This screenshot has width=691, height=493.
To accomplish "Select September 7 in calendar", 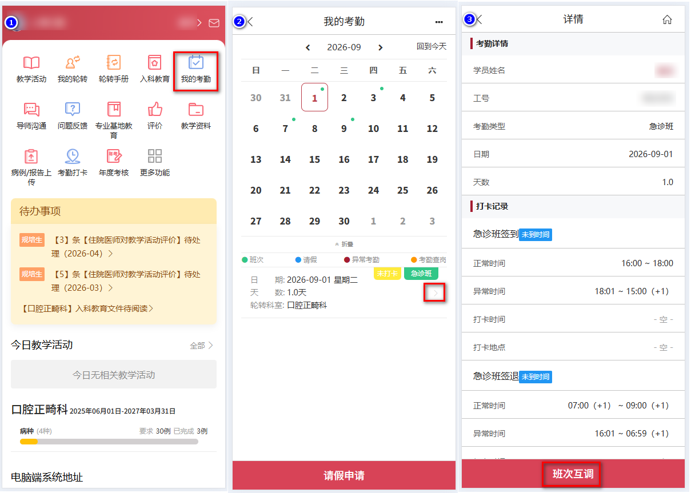I will coord(285,129).
